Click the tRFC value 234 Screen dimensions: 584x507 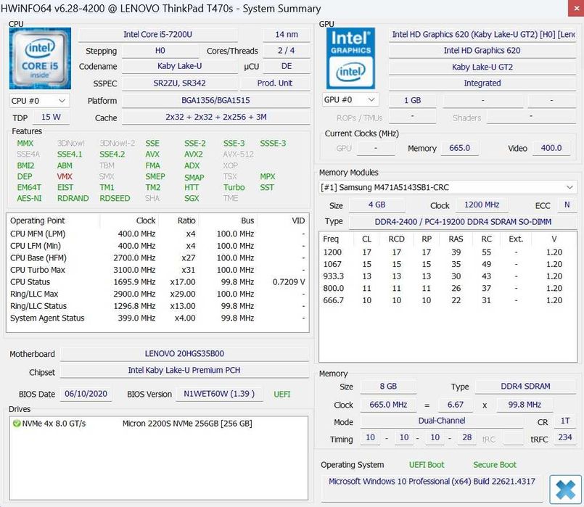click(565, 437)
